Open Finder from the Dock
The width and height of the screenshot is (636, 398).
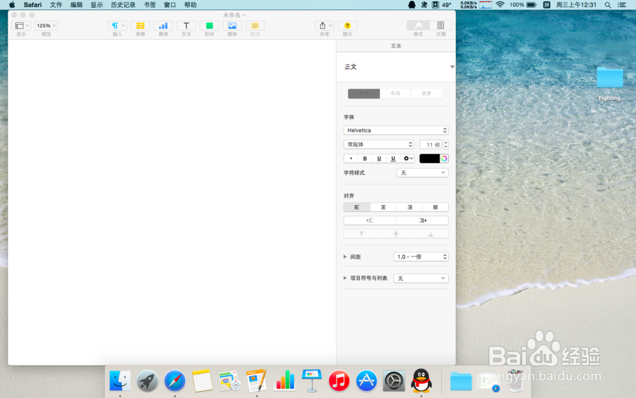pyautogui.click(x=120, y=381)
